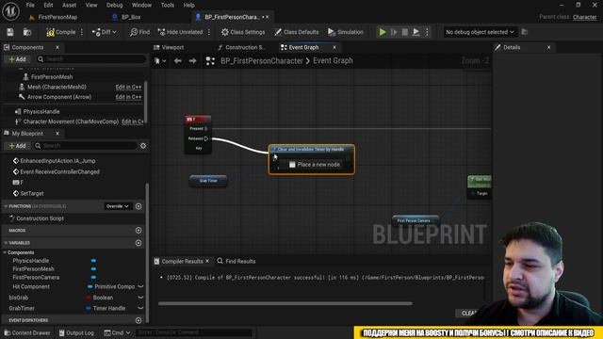Open My Blueprint settings gear
The height and width of the screenshot is (339, 603).
pyautogui.click(x=143, y=146)
